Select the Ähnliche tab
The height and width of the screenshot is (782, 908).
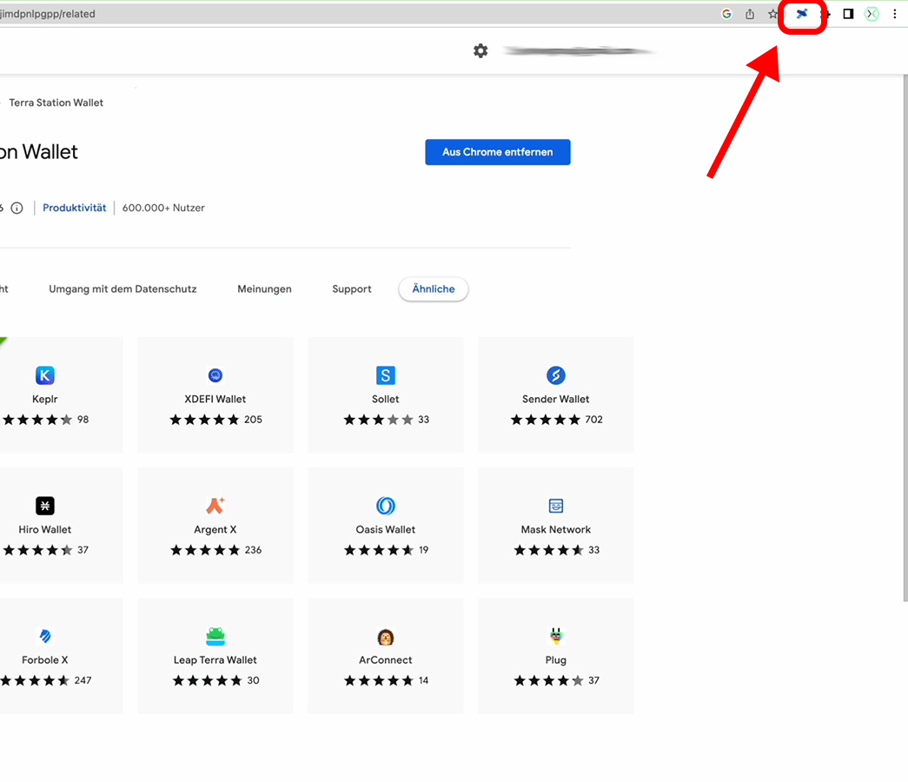tap(434, 289)
